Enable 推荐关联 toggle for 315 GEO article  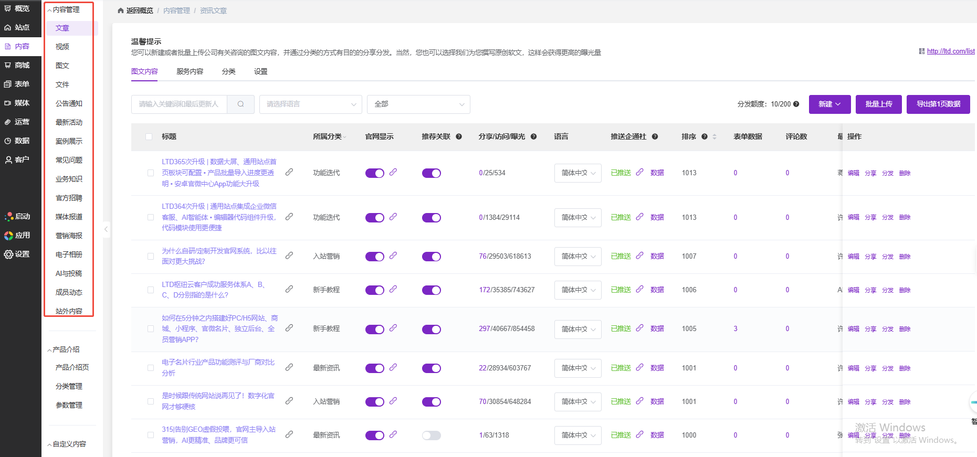click(x=431, y=435)
